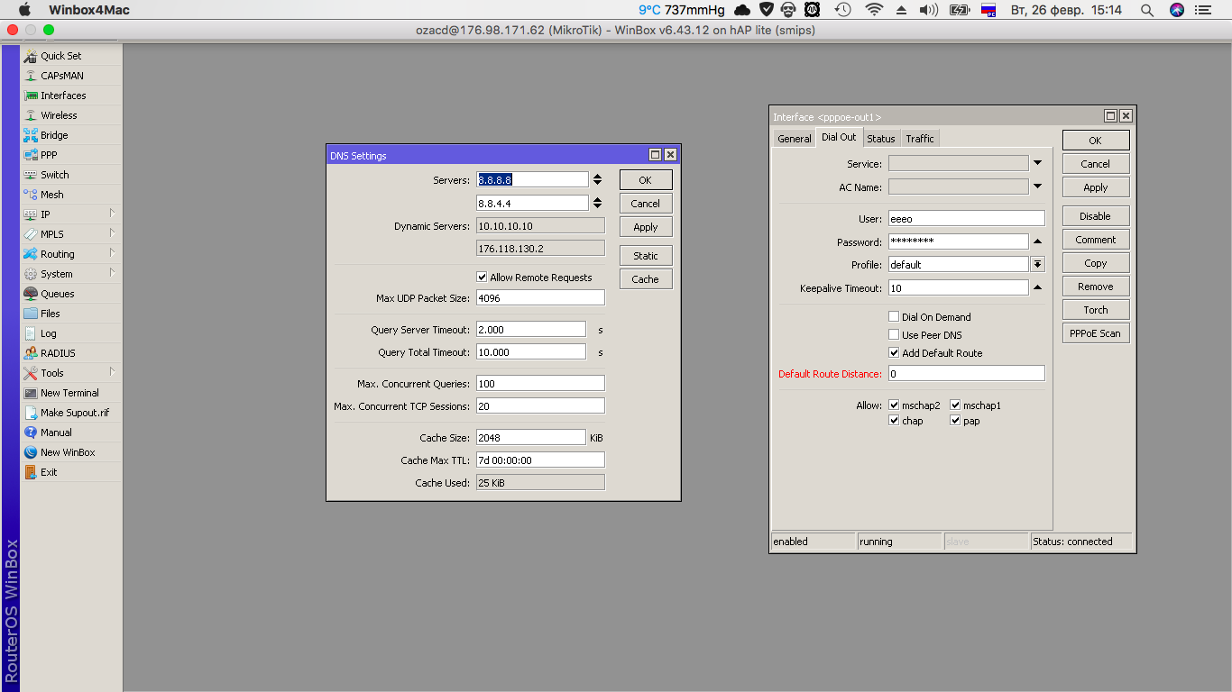This screenshot has height=692, width=1232.
Task: Expand the Service field arrow
Action: pos(1038,163)
